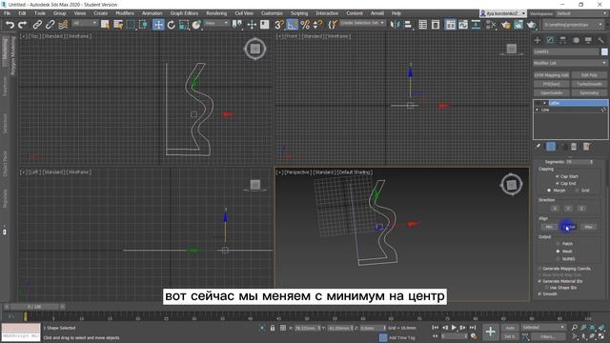Choose Rectangular Selection Region icon
The height and width of the screenshot is (343, 610).
[131, 25]
